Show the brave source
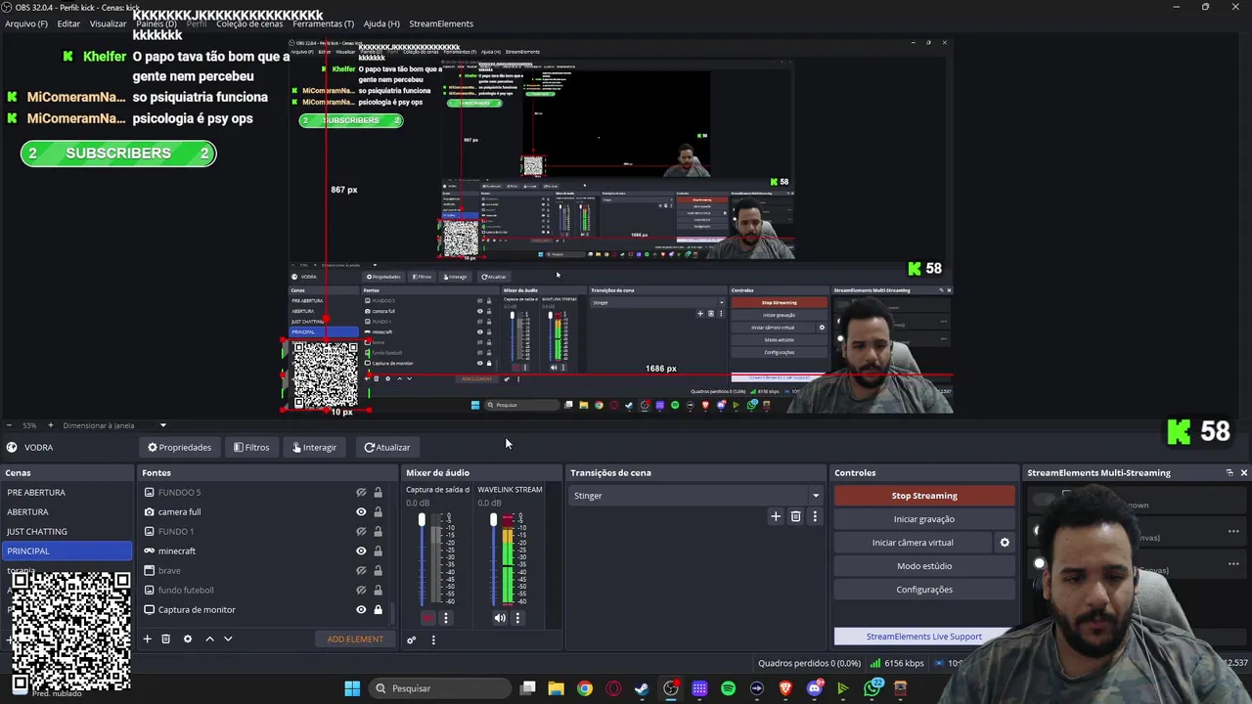Screen dimensions: 1252x704 [x=361, y=571]
